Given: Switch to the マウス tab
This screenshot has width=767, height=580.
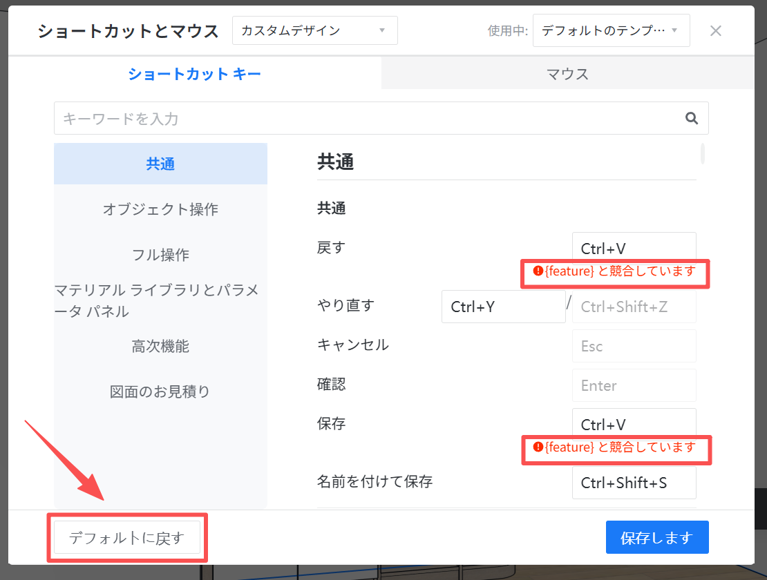Looking at the screenshot, I should coord(567,74).
